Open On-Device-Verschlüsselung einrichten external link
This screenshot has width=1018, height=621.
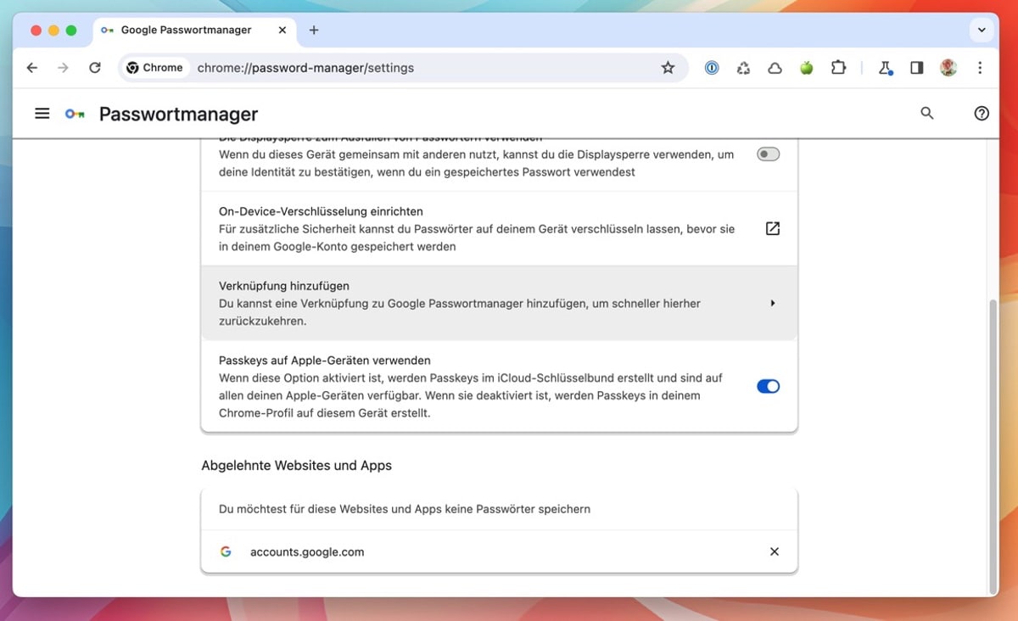point(772,229)
